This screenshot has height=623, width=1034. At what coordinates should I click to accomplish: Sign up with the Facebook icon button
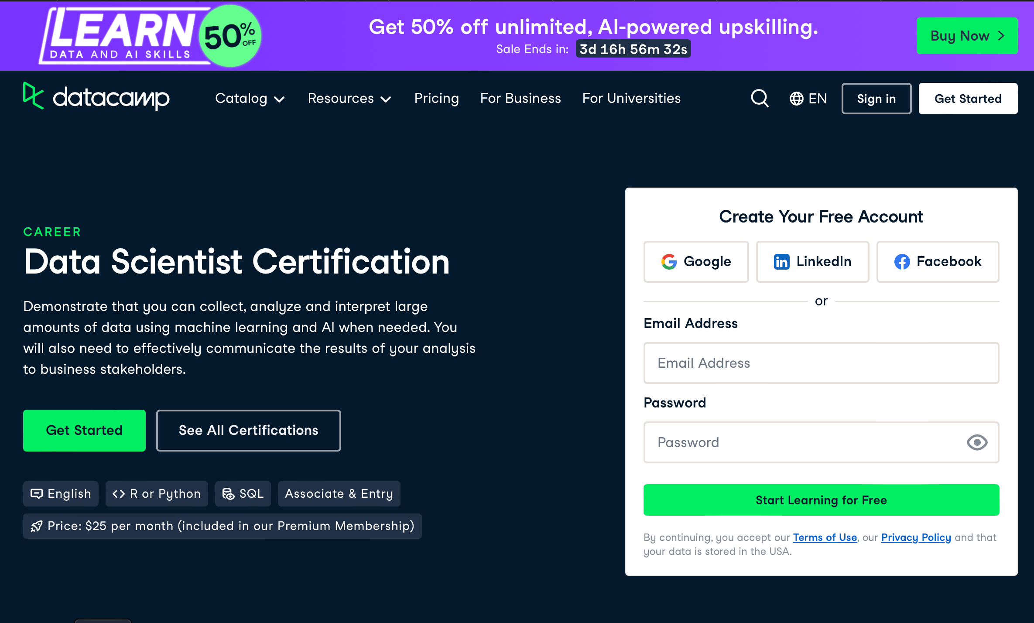938,261
